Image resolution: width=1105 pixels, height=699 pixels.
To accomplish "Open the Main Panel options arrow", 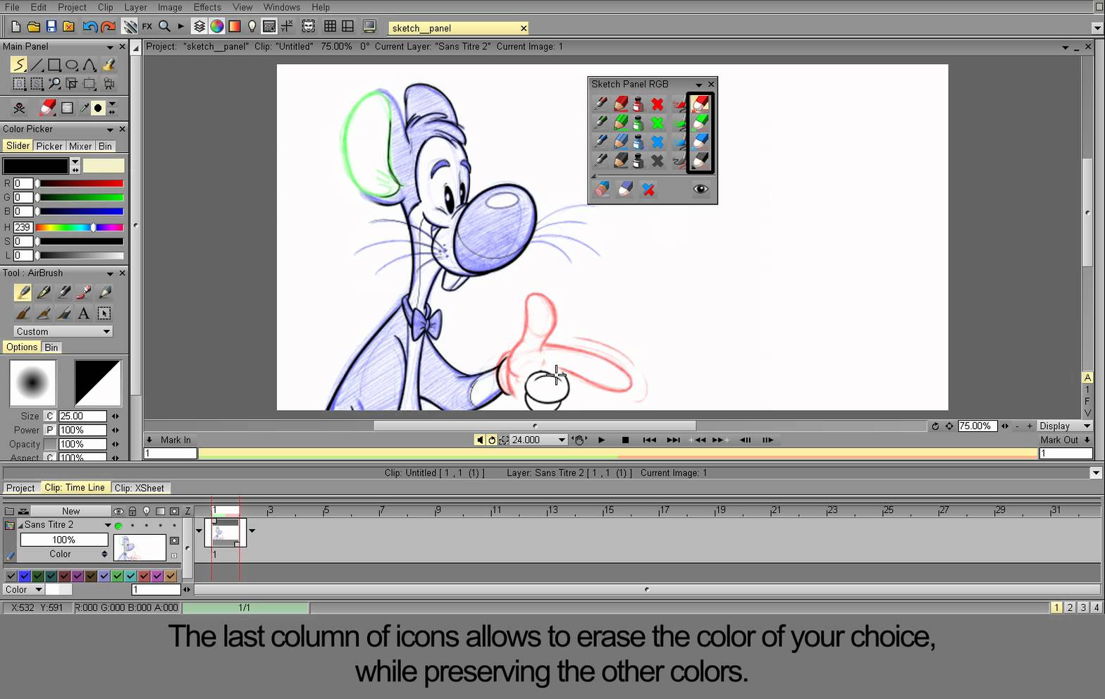I will (x=110, y=47).
